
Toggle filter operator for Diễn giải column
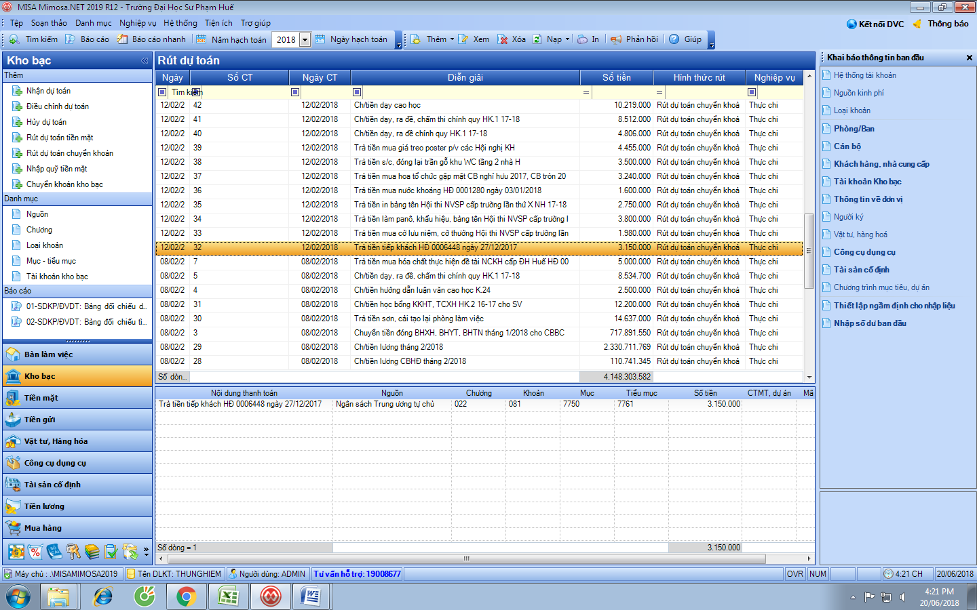(x=357, y=92)
